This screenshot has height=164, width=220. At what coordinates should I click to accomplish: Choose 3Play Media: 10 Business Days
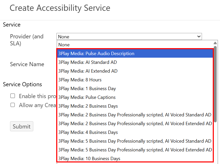pos(135,158)
